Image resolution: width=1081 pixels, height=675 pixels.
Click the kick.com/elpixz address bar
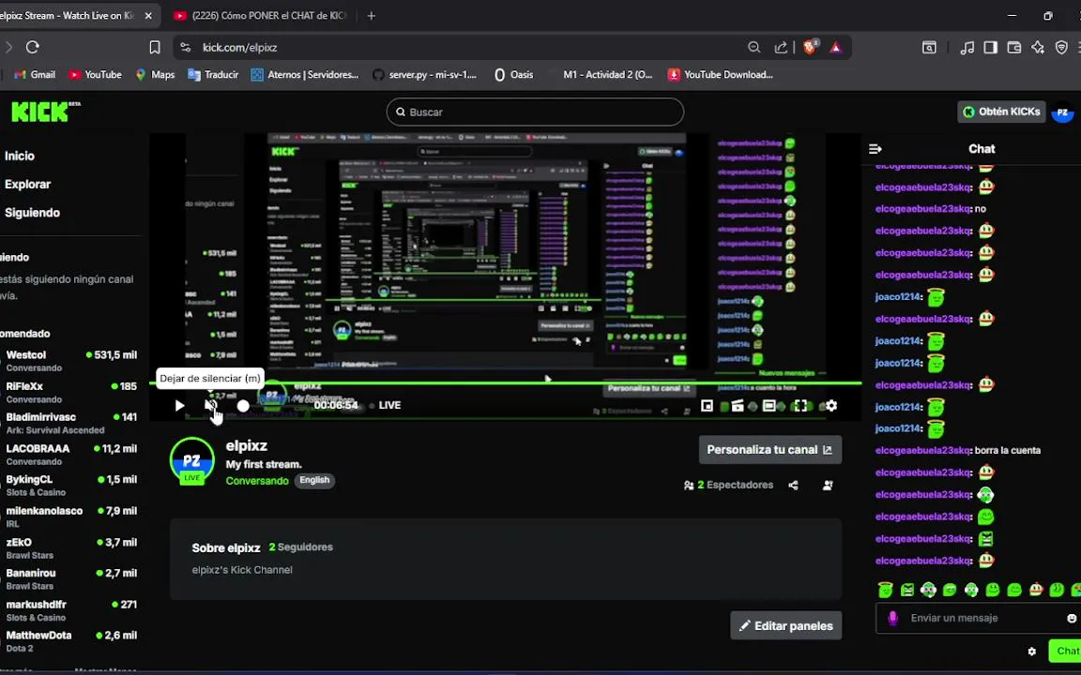(240, 48)
